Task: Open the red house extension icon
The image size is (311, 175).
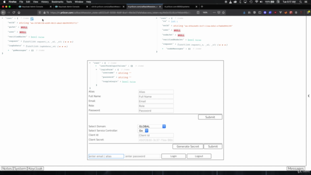Action: 291,13
